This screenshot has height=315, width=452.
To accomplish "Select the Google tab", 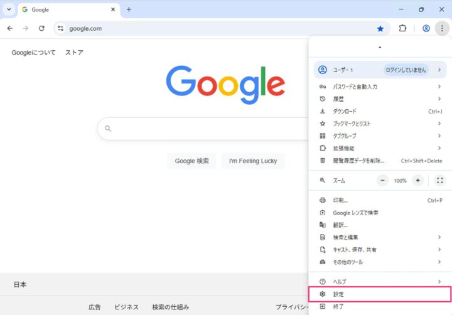I will point(68,10).
